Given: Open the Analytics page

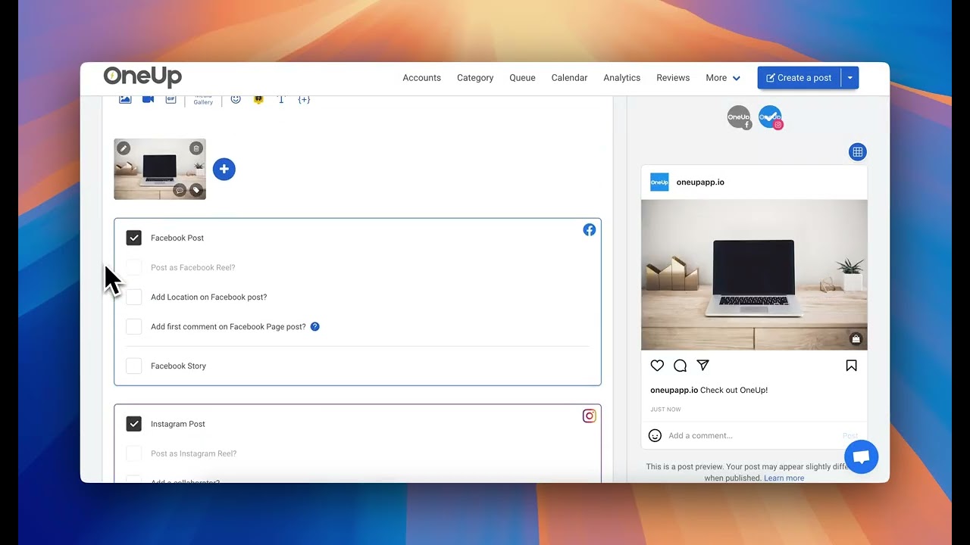Looking at the screenshot, I should click(x=621, y=78).
